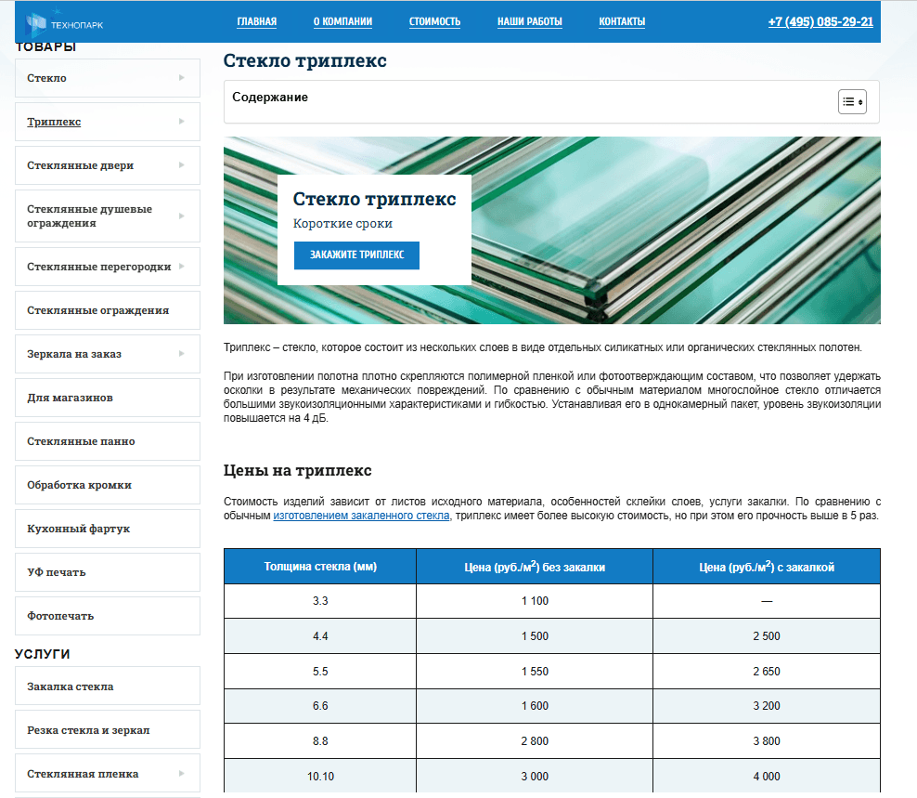Click the Цена без закалки column header
Viewport: 917px width, 798px height.
tap(535, 566)
